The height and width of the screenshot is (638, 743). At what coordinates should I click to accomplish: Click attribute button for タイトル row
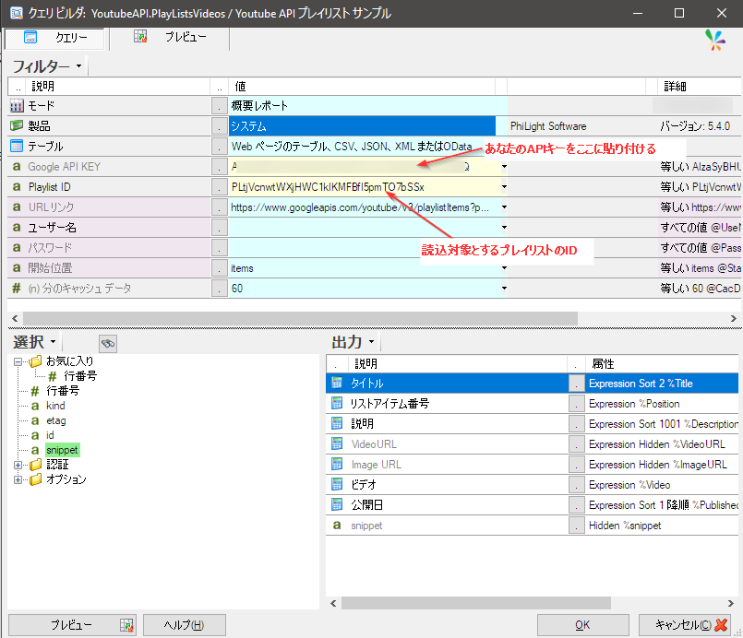tap(576, 384)
